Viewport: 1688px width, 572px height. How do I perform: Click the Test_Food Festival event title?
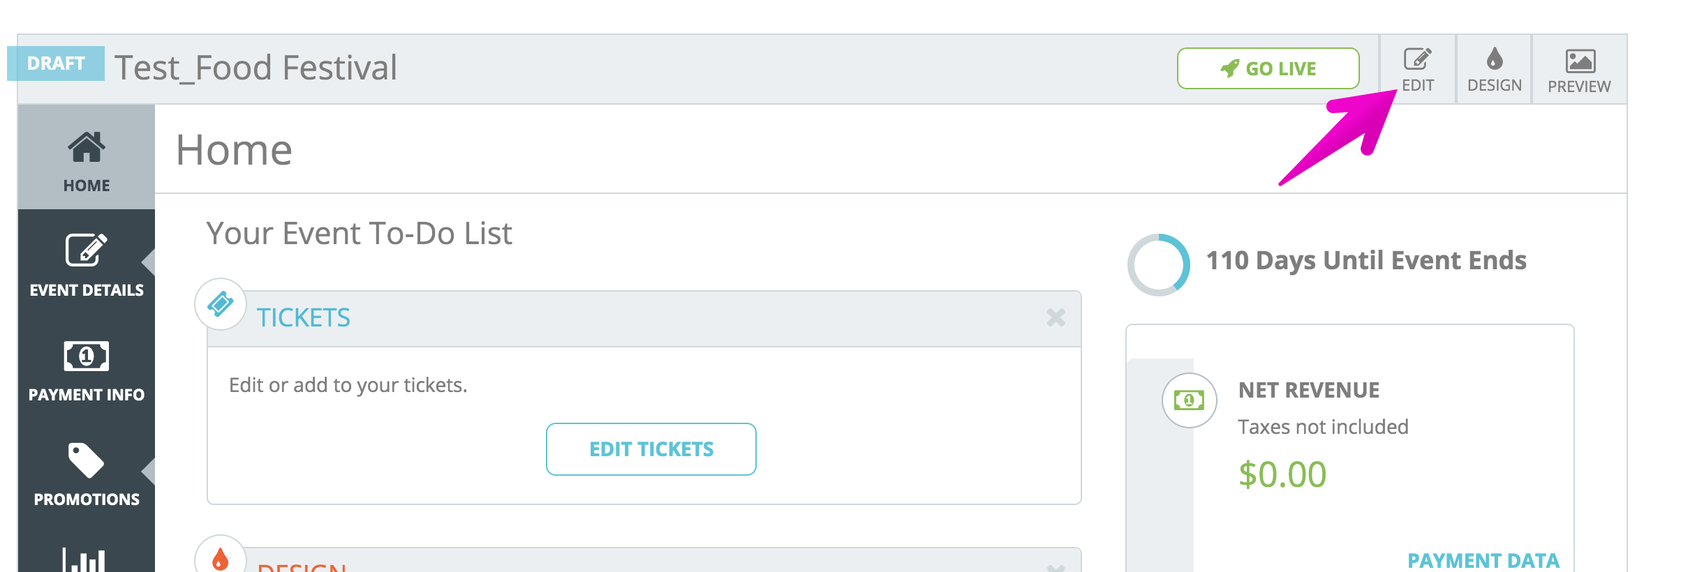(x=256, y=68)
